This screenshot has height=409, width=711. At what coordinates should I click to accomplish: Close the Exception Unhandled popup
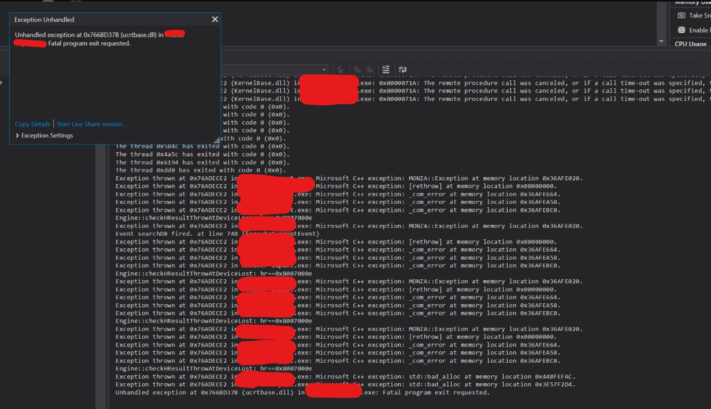pyautogui.click(x=215, y=19)
